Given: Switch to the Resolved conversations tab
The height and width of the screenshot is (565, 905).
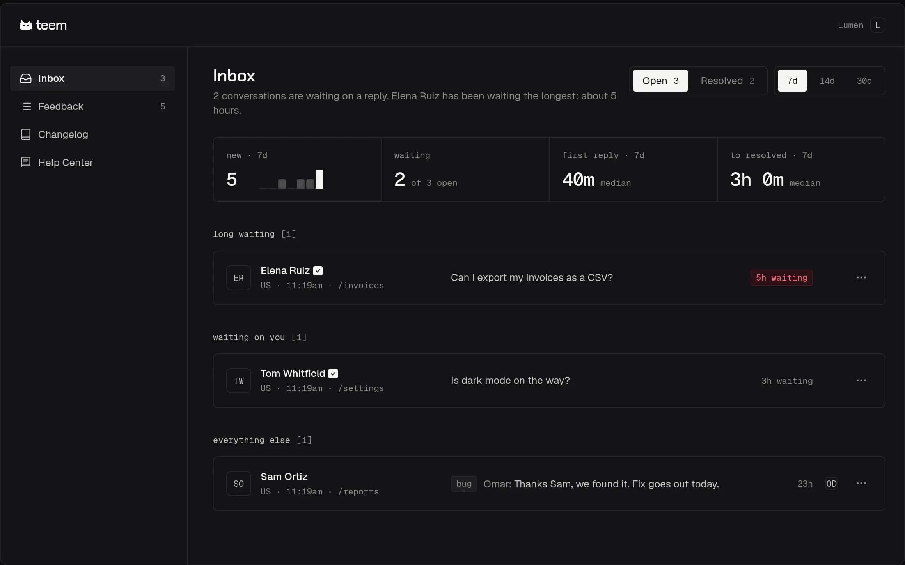Looking at the screenshot, I should (x=728, y=81).
